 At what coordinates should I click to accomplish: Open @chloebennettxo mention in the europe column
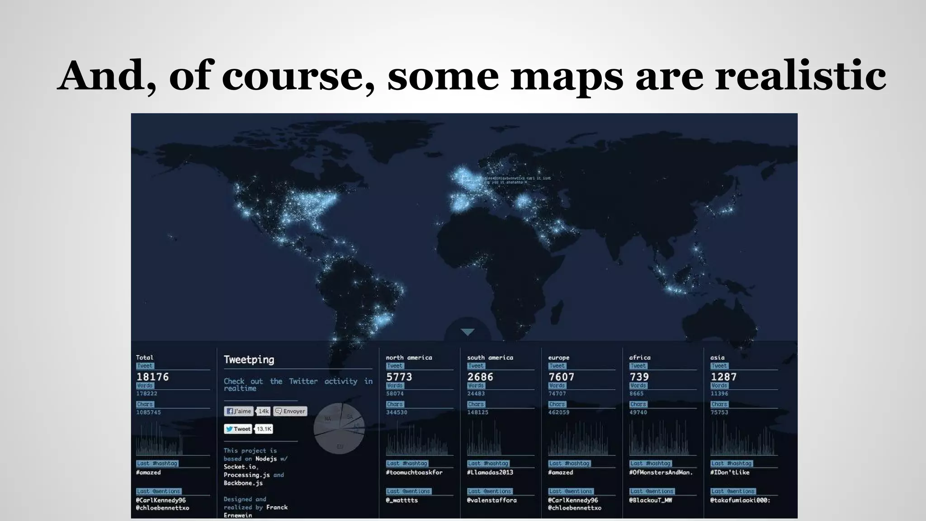(575, 508)
